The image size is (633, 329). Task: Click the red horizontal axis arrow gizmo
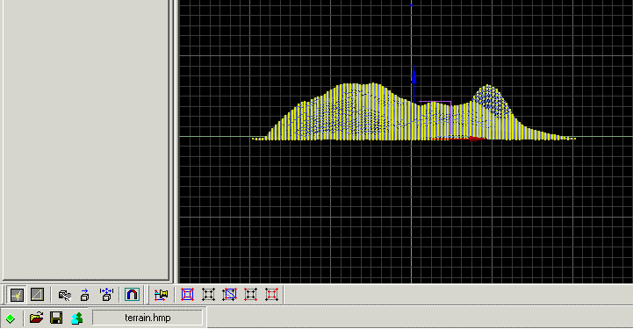click(x=458, y=139)
